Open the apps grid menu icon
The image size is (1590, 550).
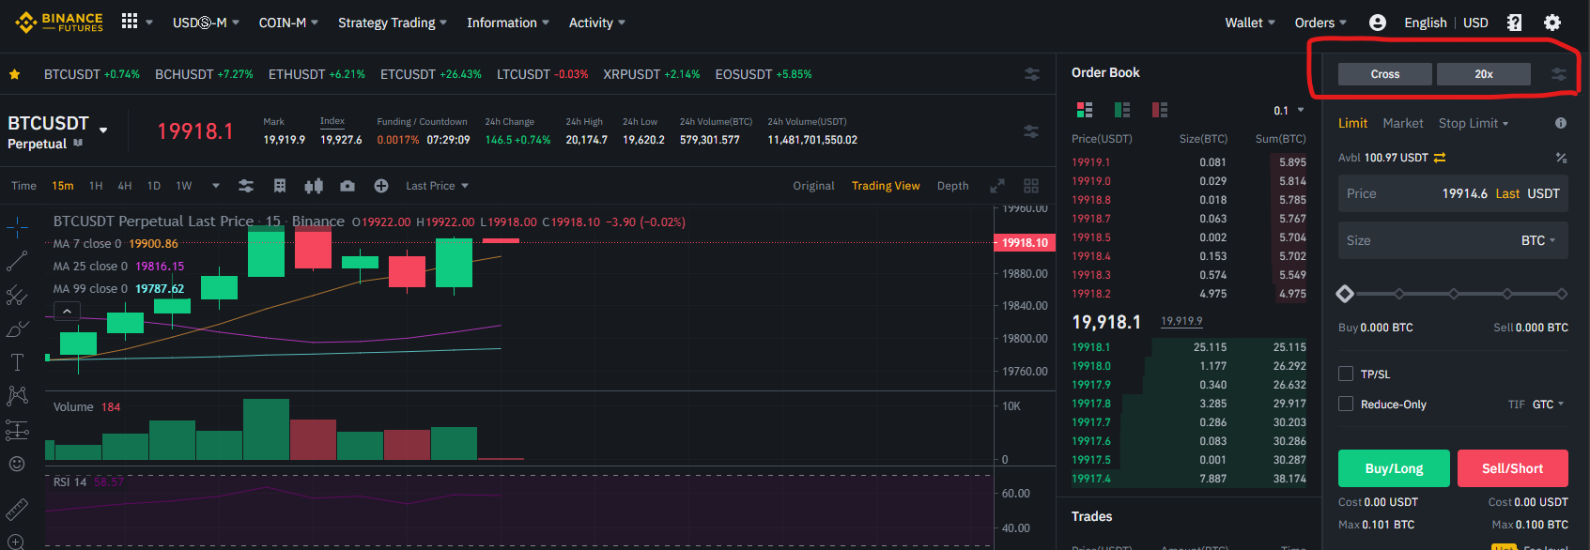pyautogui.click(x=130, y=22)
